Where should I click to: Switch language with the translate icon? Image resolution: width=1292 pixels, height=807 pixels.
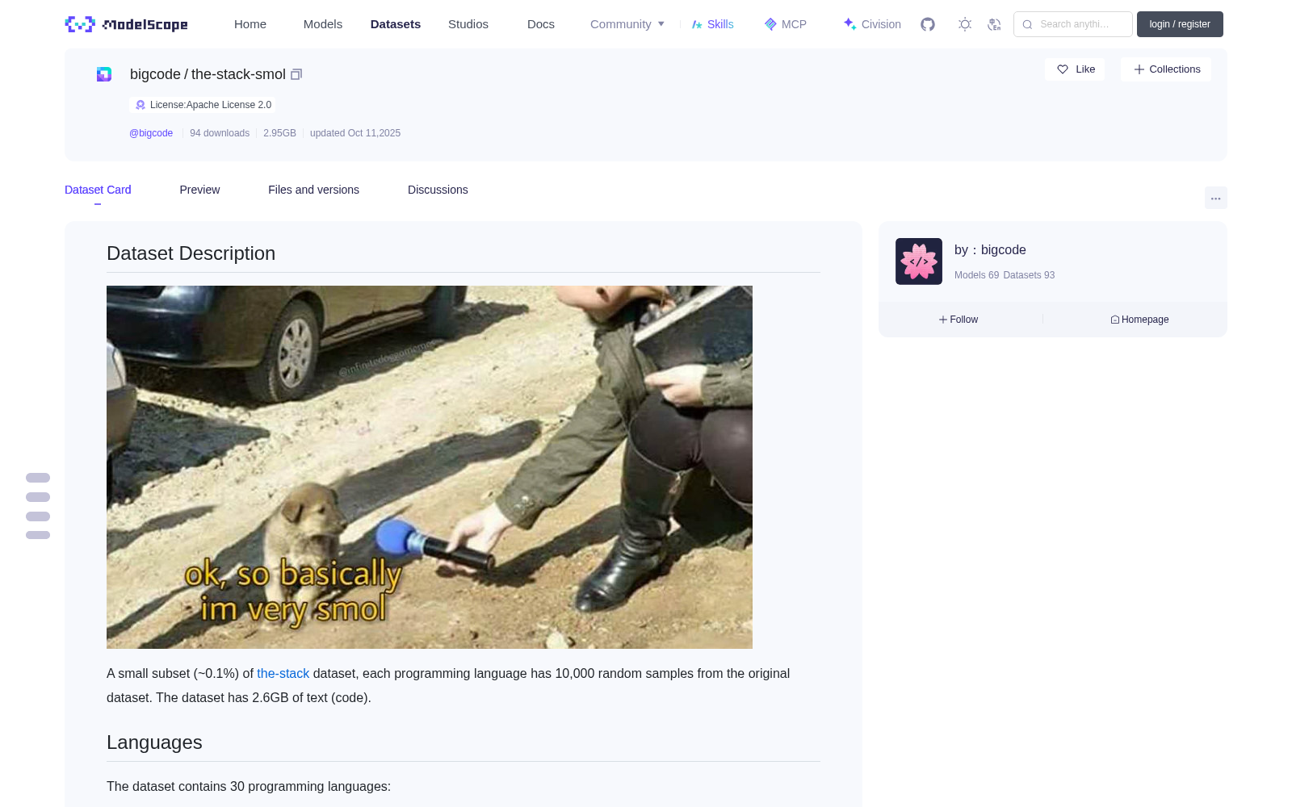coord(994,24)
